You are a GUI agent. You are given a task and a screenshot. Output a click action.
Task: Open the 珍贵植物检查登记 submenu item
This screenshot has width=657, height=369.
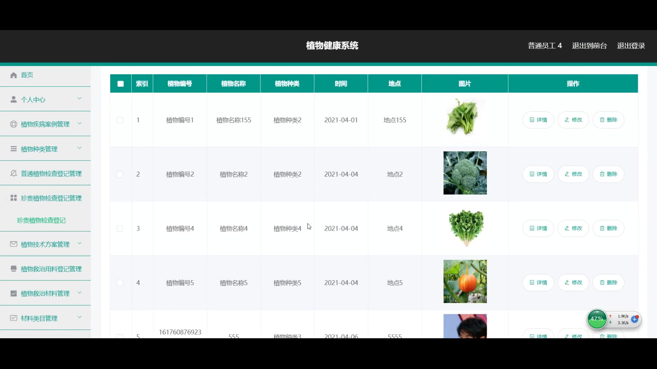41,220
